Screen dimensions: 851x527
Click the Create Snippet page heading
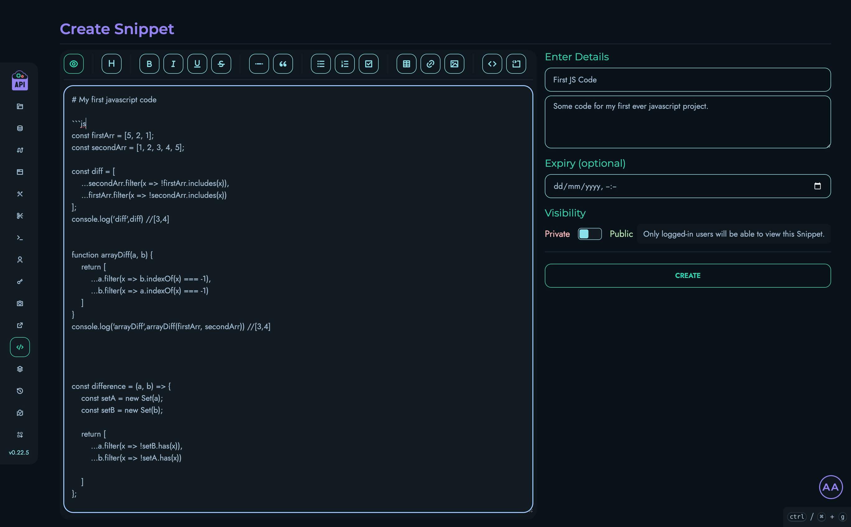coord(117,29)
